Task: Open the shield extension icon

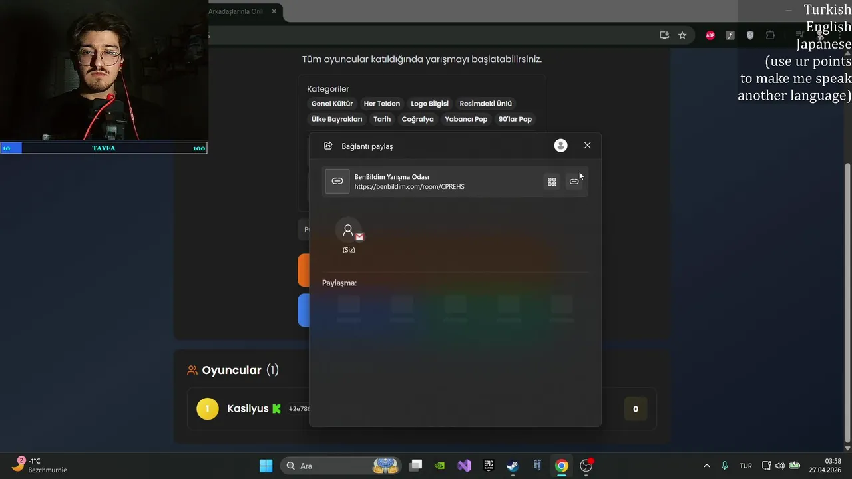Action: [750, 35]
